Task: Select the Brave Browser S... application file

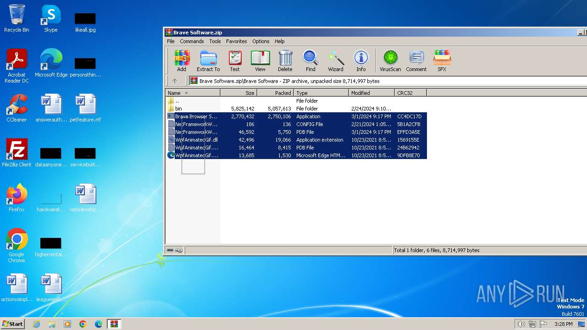Action: click(x=296, y=116)
